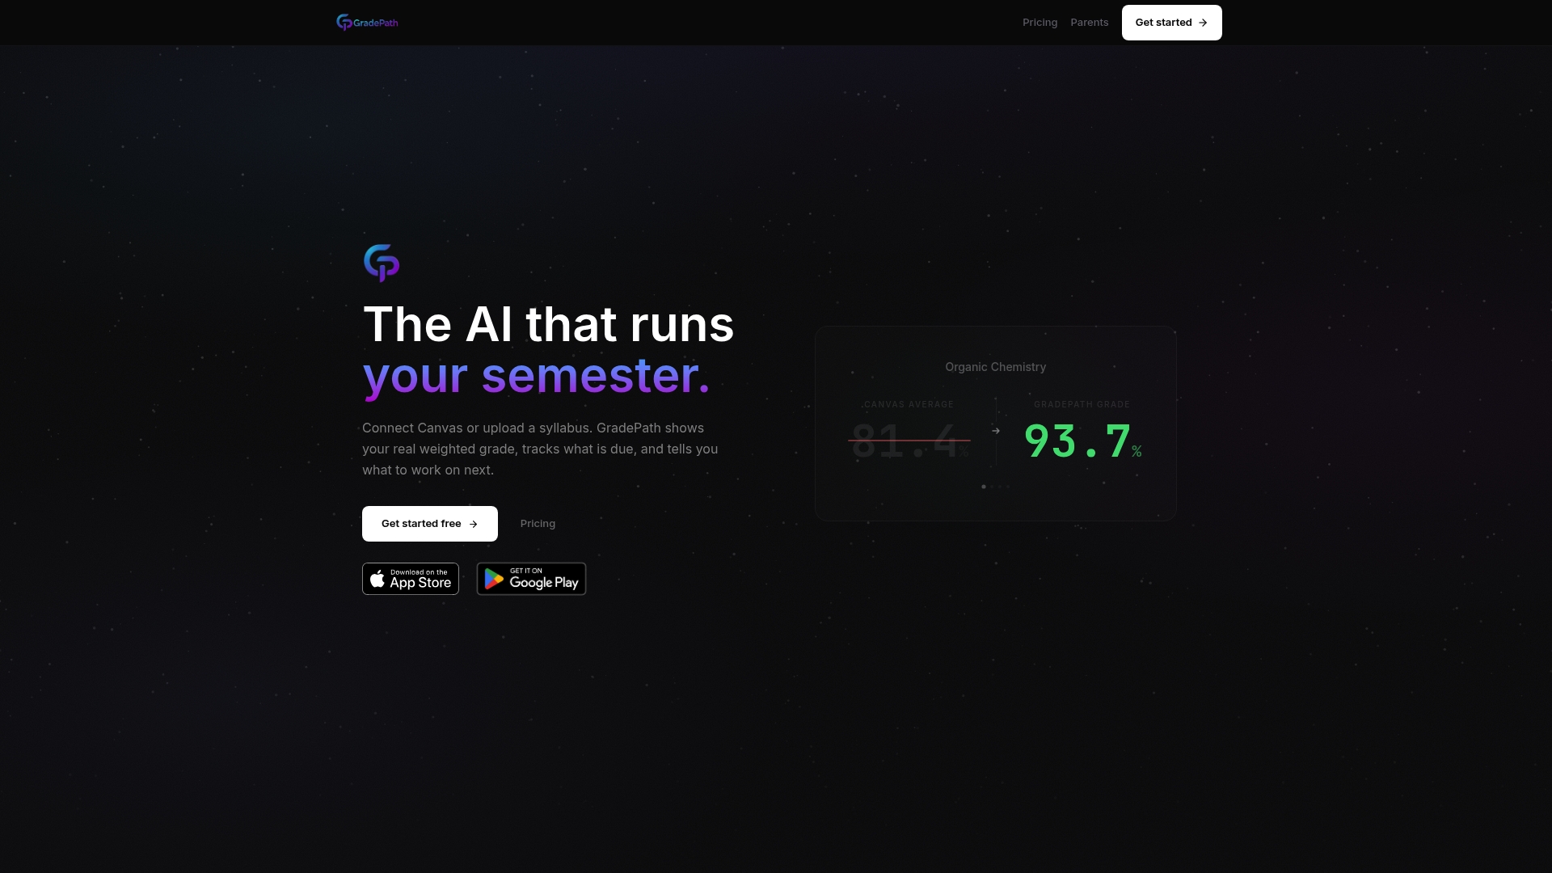This screenshot has height=873, width=1552.
Task: Open the Download on the App Store badge
Action: (411, 579)
